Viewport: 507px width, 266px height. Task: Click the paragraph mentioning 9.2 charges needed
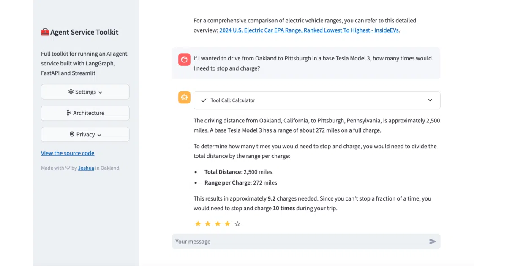(x=312, y=204)
